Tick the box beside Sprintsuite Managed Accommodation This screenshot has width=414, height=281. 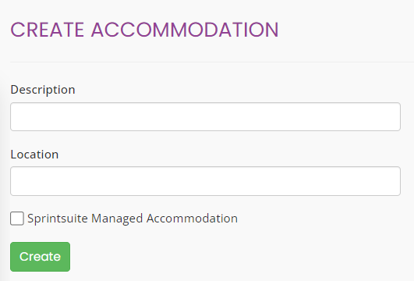pos(17,219)
